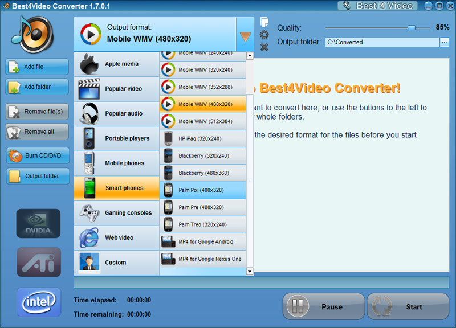The width and height of the screenshot is (456, 328).
Task: Click the Output folder path field
Action: 382,42
